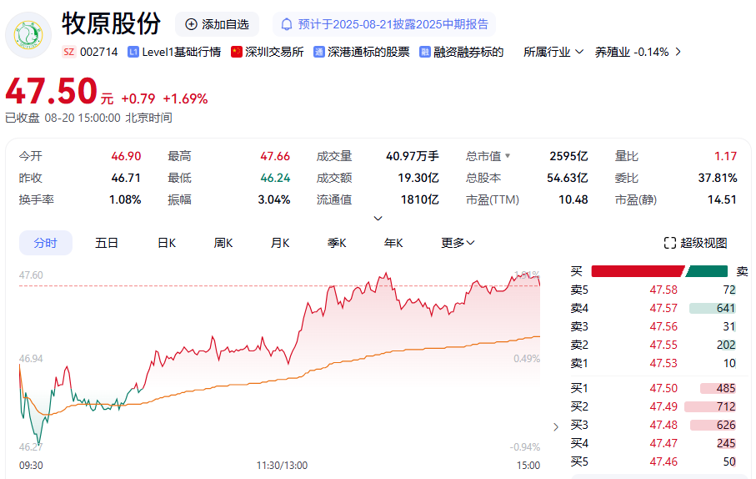The image size is (756, 479).
Task: Open the 更多 chart period dropdown
Action: (x=458, y=243)
